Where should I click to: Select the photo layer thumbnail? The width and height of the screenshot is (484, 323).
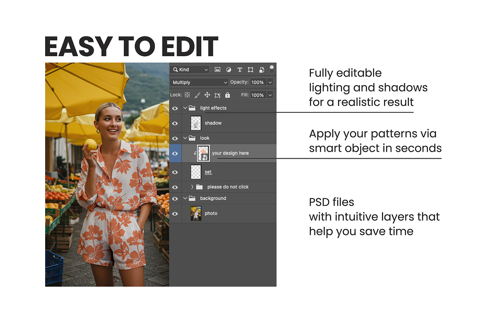coord(196,214)
